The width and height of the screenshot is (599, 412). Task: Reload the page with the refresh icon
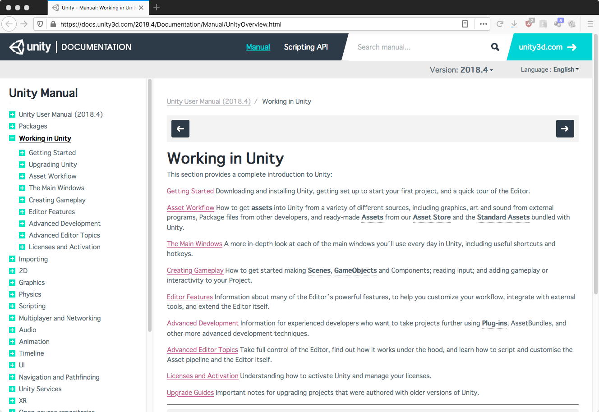(x=500, y=24)
